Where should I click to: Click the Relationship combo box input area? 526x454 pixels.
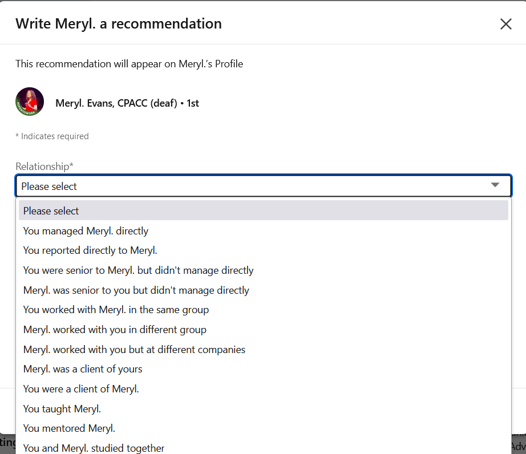228,185
